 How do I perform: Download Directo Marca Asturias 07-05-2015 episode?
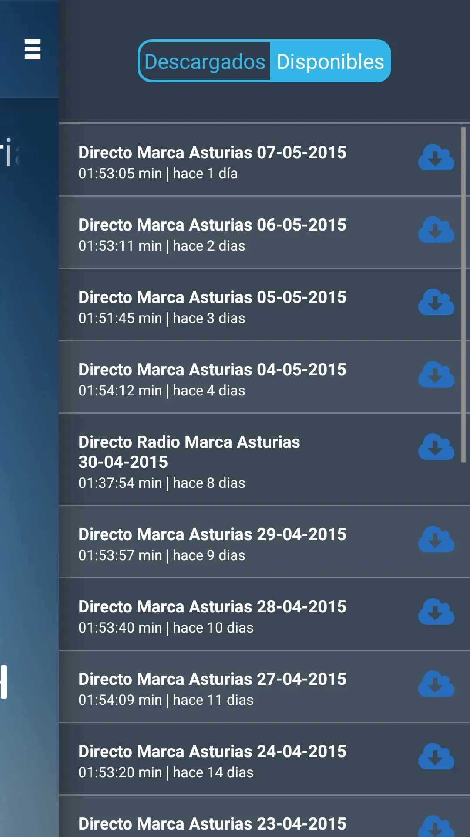point(436,157)
